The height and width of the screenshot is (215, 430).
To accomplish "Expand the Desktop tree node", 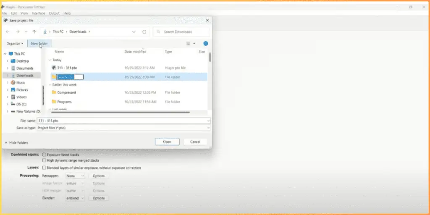I will click(x=8, y=61).
